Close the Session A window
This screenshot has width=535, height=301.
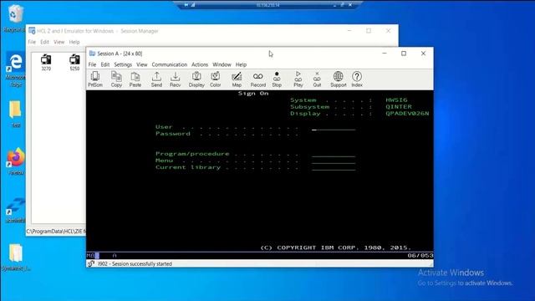click(423, 54)
